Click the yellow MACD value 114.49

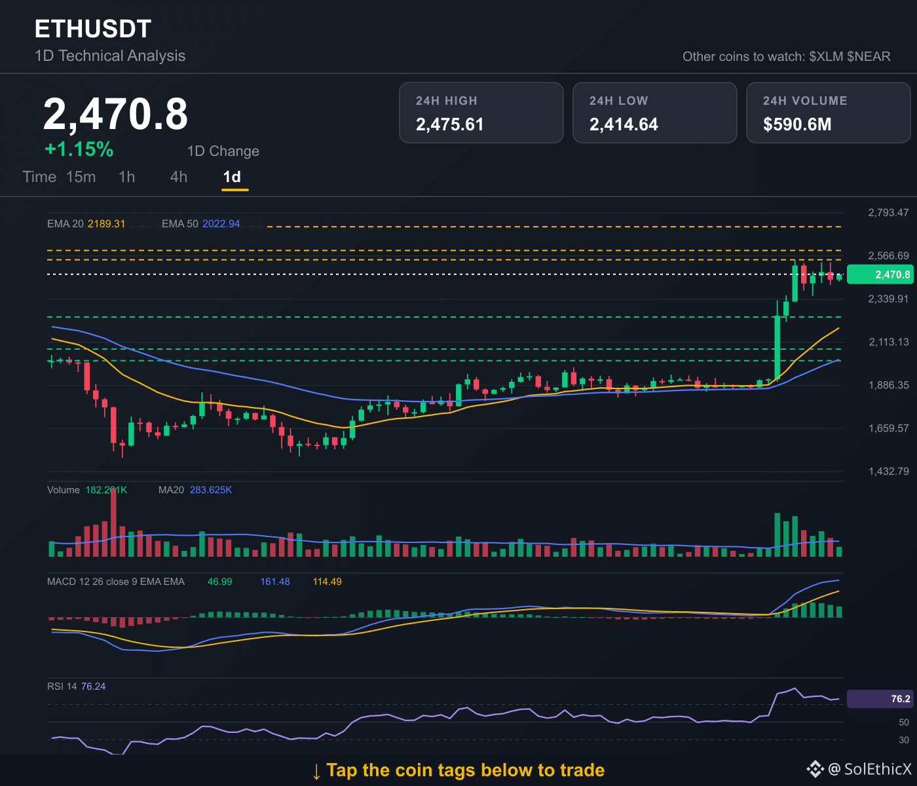(x=327, y=582)
